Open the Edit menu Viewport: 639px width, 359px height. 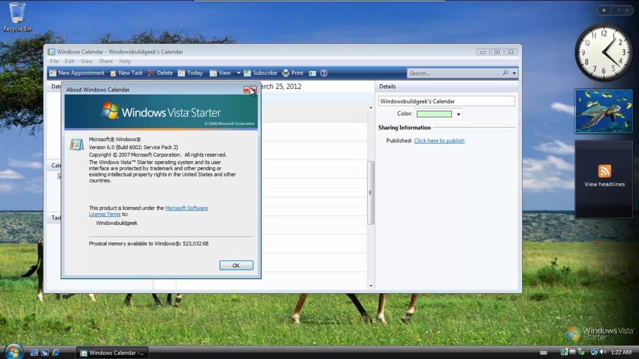click(x=69, y=61)
